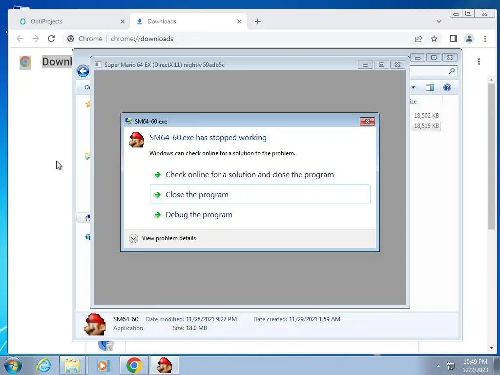Switch to the OptiProjects tab

click(69, 21)
